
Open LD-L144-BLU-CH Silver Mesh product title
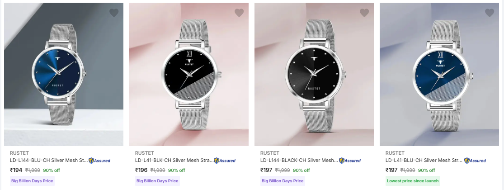pos(49,160)
